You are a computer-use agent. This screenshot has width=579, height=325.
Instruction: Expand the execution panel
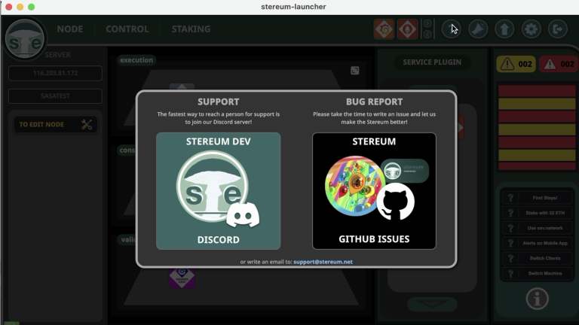(x=354, y=71)
